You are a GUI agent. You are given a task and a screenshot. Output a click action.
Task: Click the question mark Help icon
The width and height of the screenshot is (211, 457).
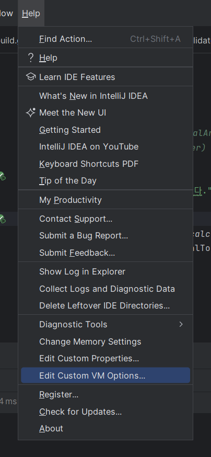(x=31, y=58)
